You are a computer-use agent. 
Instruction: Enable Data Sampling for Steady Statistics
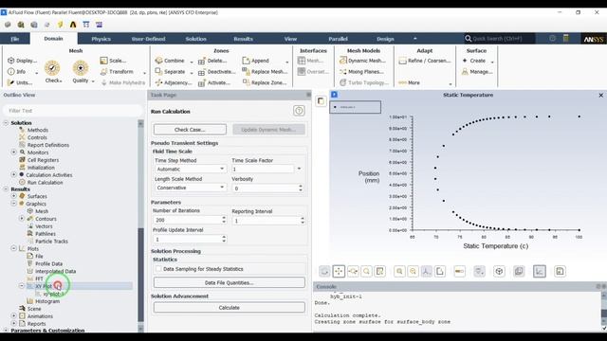[x=158, y=269]
